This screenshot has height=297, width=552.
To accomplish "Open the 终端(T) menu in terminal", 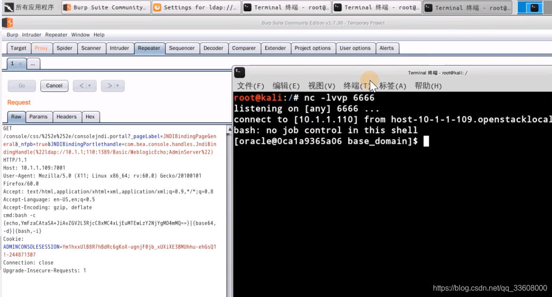I will click(357, 86).
